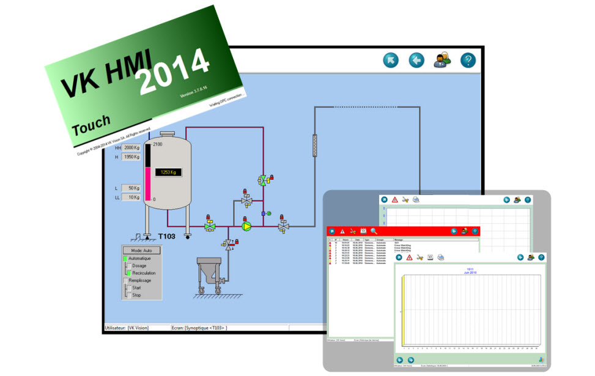Click the green valve on the recirculation line
This screenshot has height=376, width=595.
coord(264,180)
